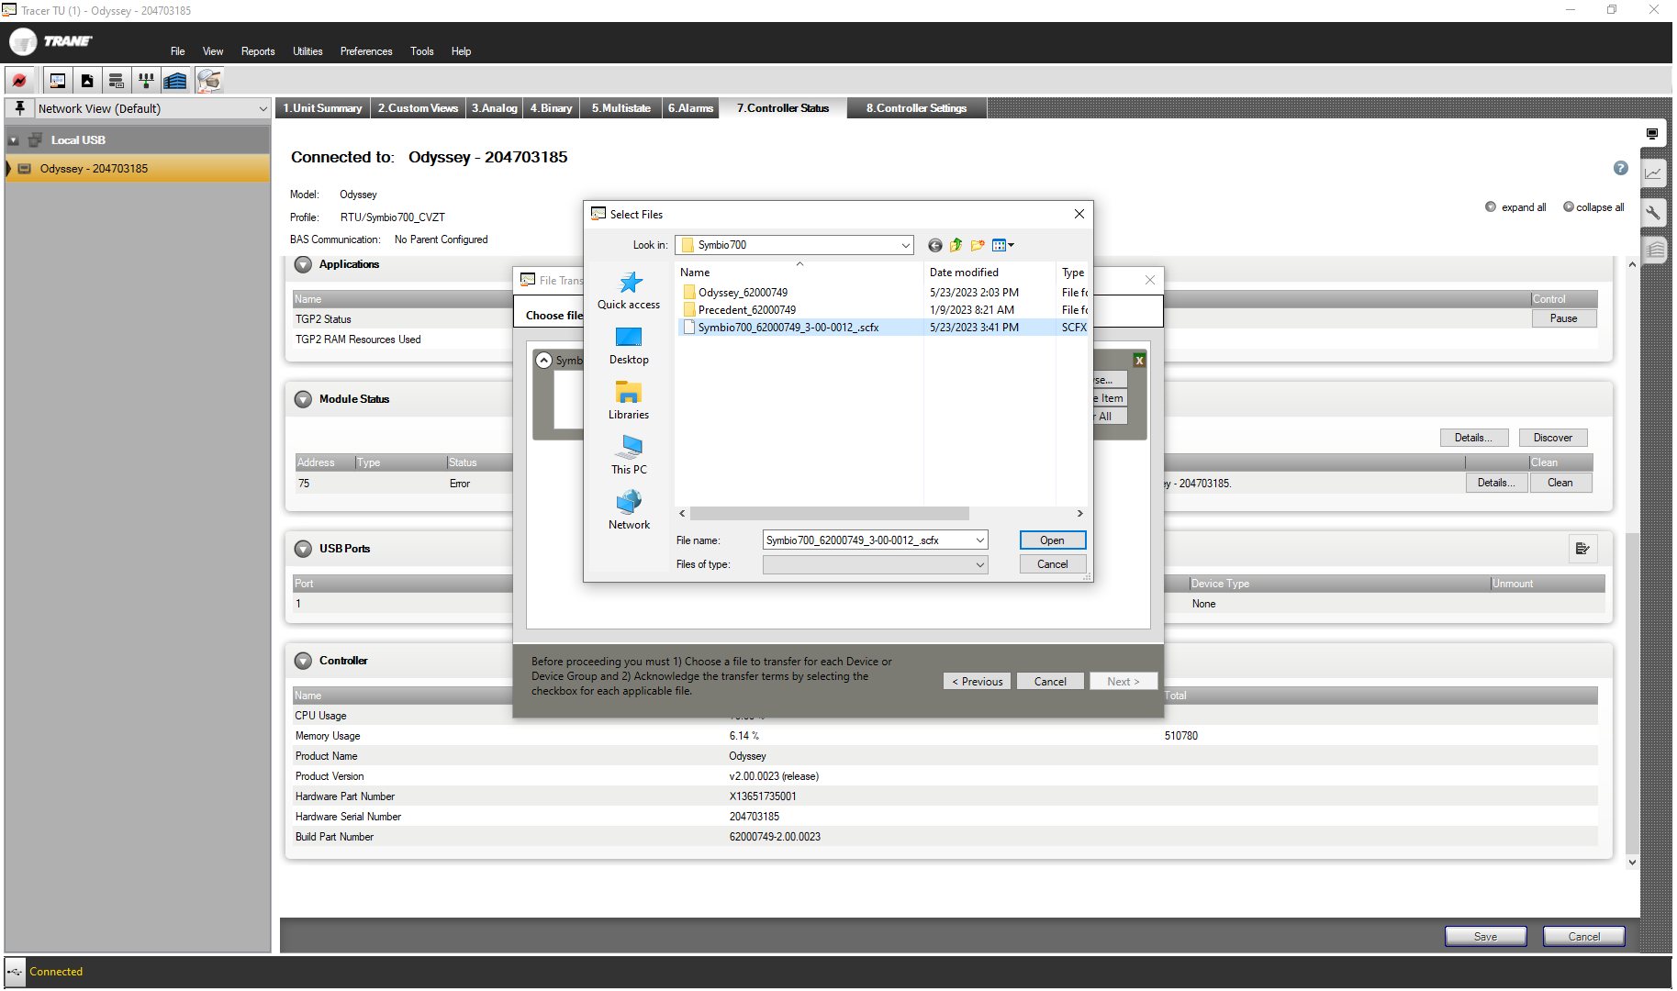Click expand all toggle
Screen dimensions: 1677x991
pos(1515,207)
